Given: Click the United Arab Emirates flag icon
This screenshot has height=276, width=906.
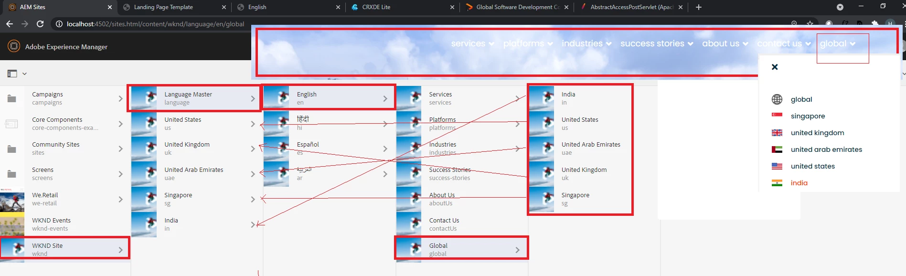Looking at the screenshot, I should [777, 149].
